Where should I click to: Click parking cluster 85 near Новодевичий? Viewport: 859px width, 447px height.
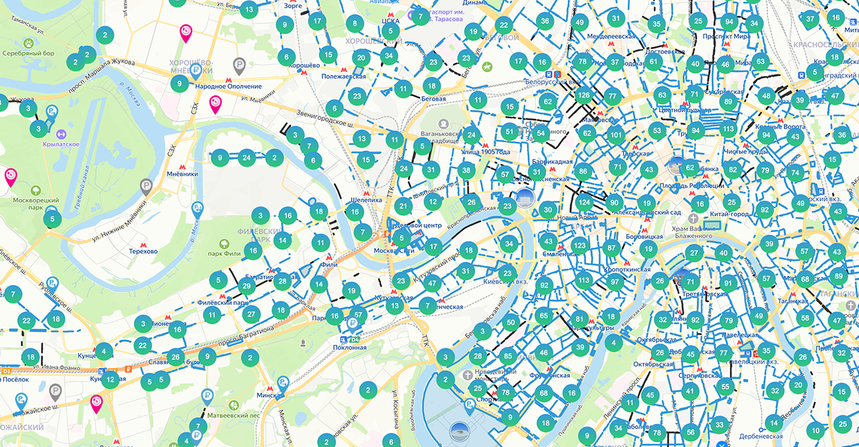click(507, 355)
